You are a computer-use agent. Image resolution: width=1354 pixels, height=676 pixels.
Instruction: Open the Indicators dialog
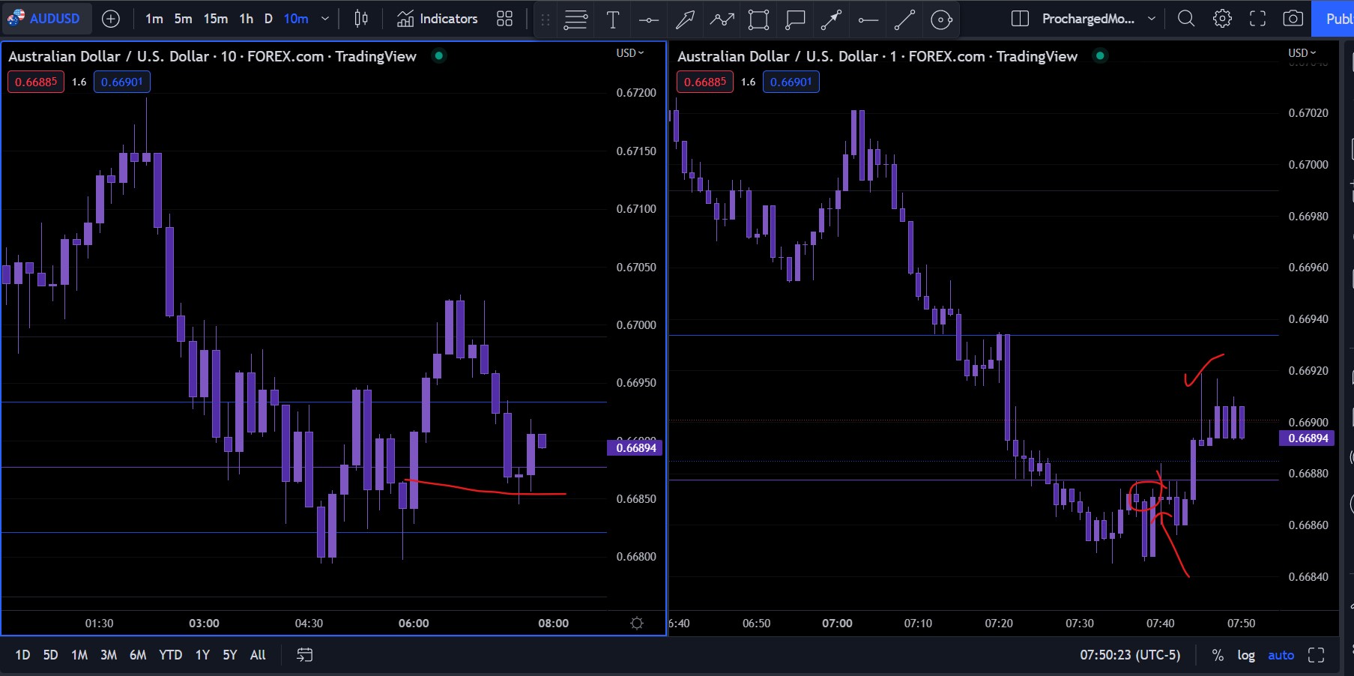438,19
